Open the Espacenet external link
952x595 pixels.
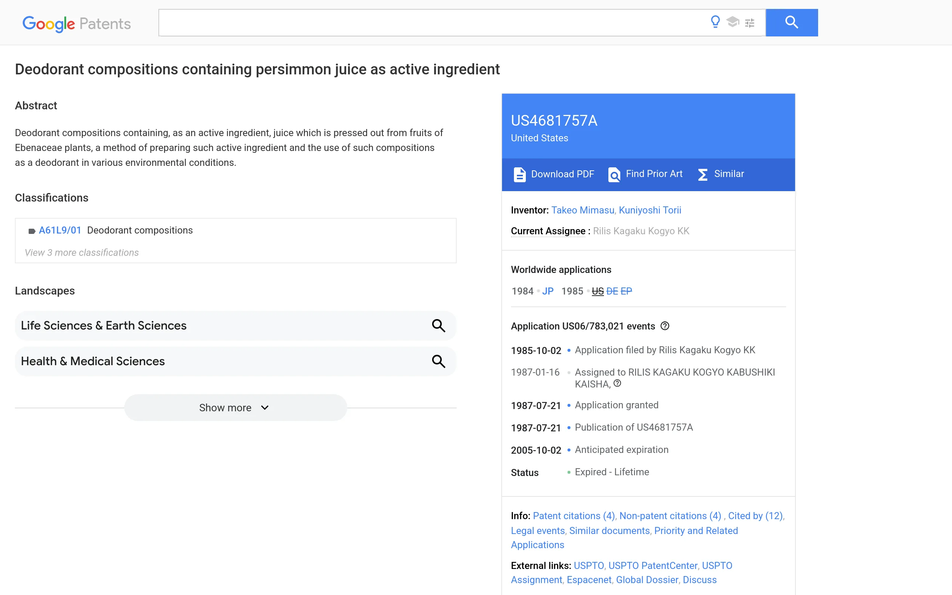point(589,580)
